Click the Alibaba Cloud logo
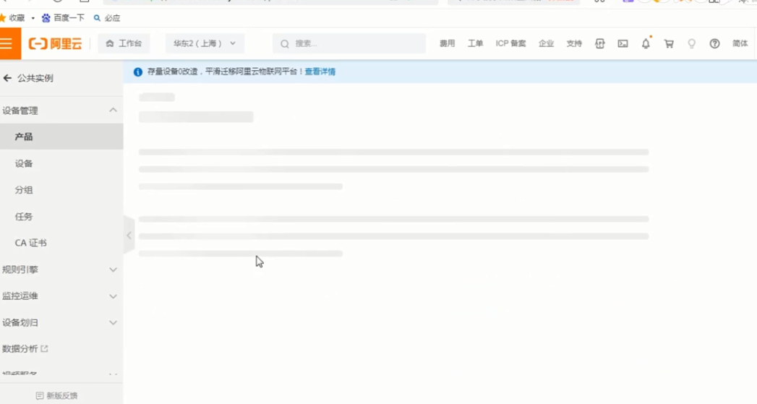This screenshot has height=404, width=757. 55,44
